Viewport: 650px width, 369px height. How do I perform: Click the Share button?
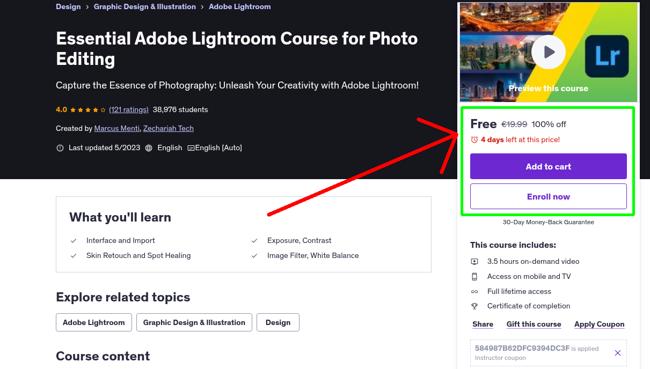pyautogui.click(x=483, y=324)
